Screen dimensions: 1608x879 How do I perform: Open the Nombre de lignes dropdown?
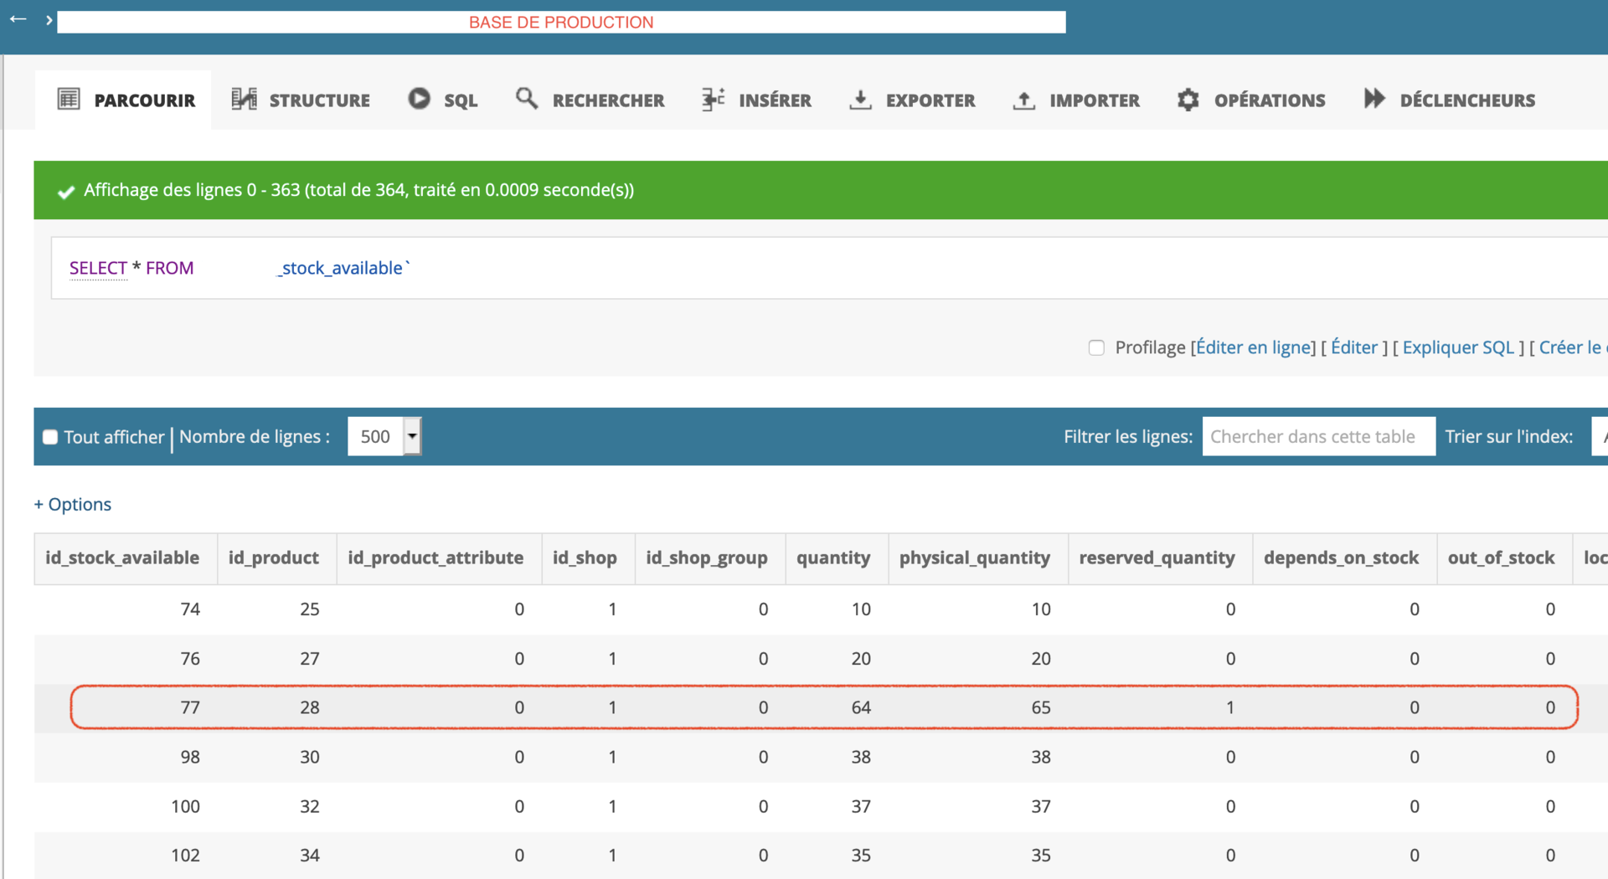(x=384, y=436)
